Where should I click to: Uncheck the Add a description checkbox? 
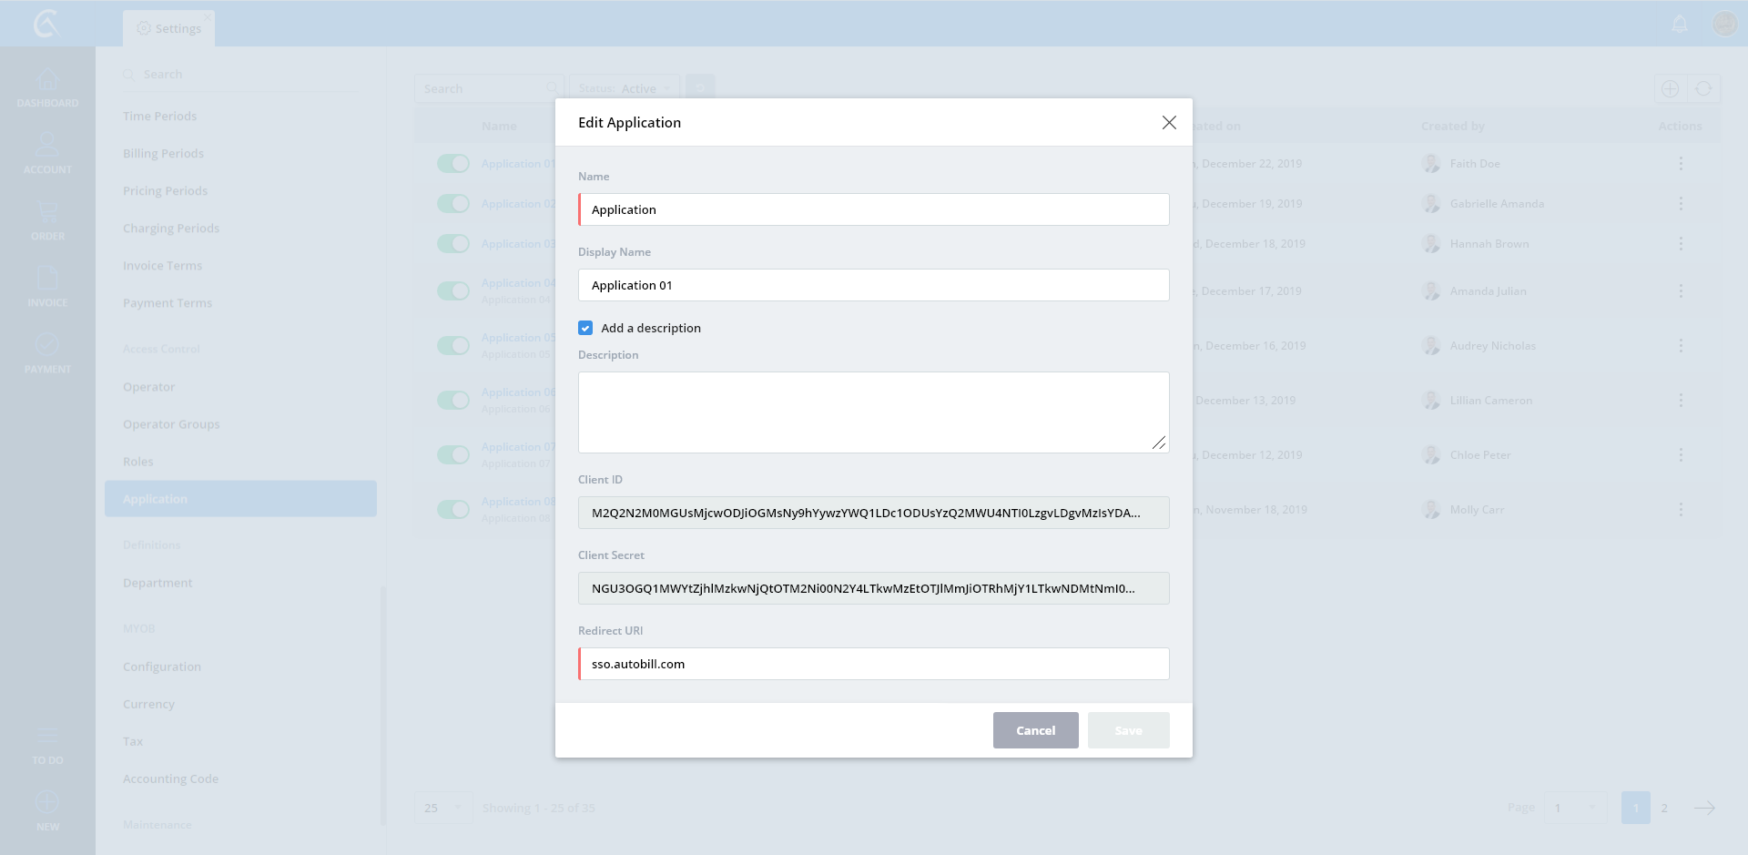(585, 328)
